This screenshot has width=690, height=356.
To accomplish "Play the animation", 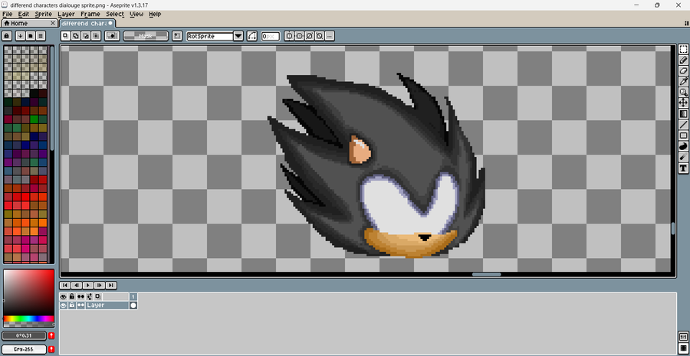I will click(88, 286).
